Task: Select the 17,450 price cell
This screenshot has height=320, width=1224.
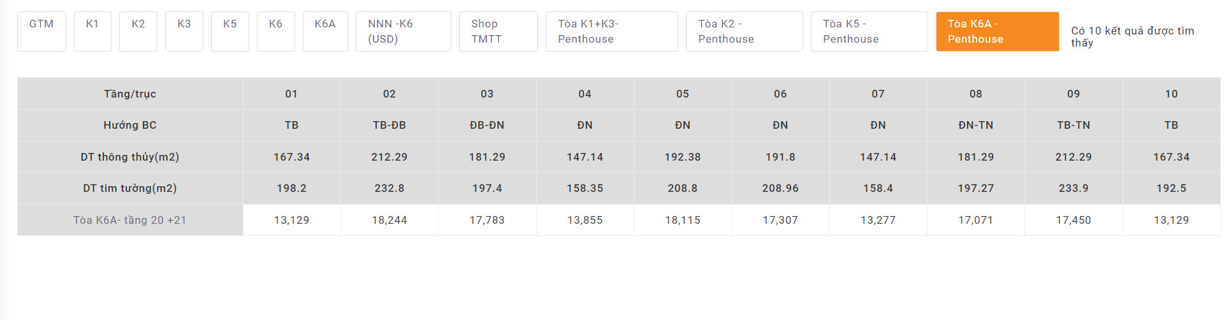Action: point(1074,220)
